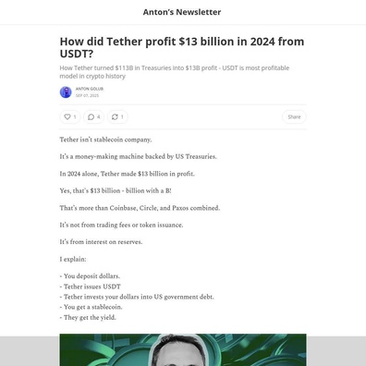Click the Share button
Screen dimensions: 366x366
(294, 116)
